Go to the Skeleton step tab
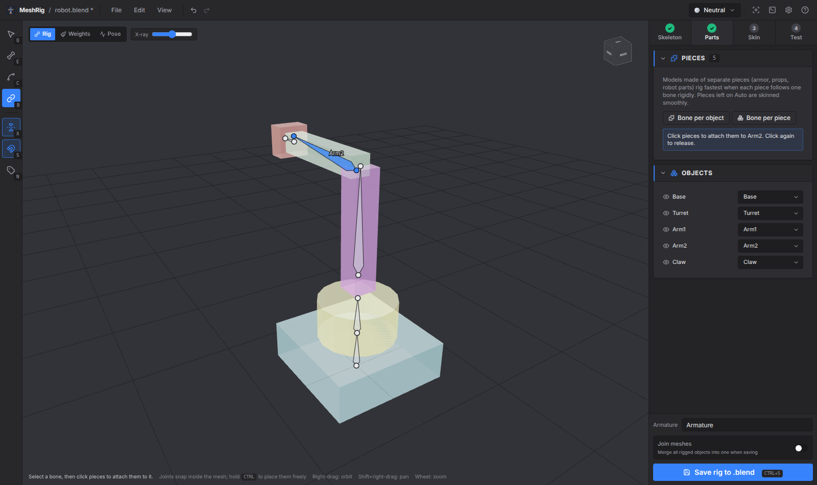 pos(670,32)
